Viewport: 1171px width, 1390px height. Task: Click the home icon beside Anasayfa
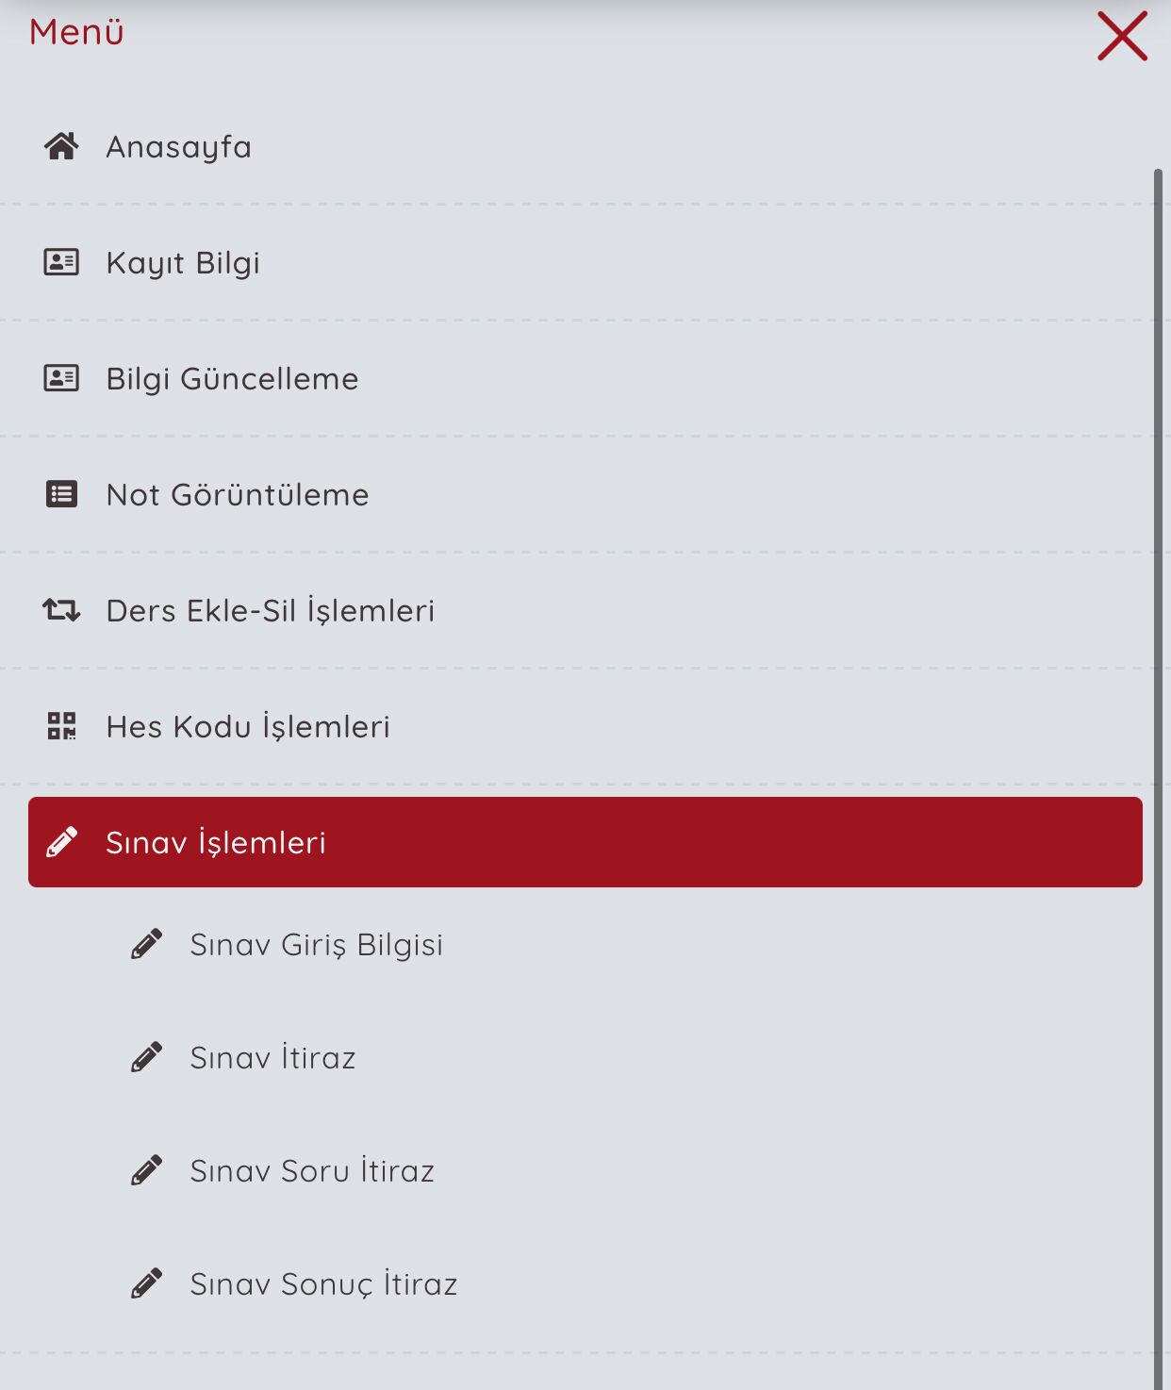[61, 147]
